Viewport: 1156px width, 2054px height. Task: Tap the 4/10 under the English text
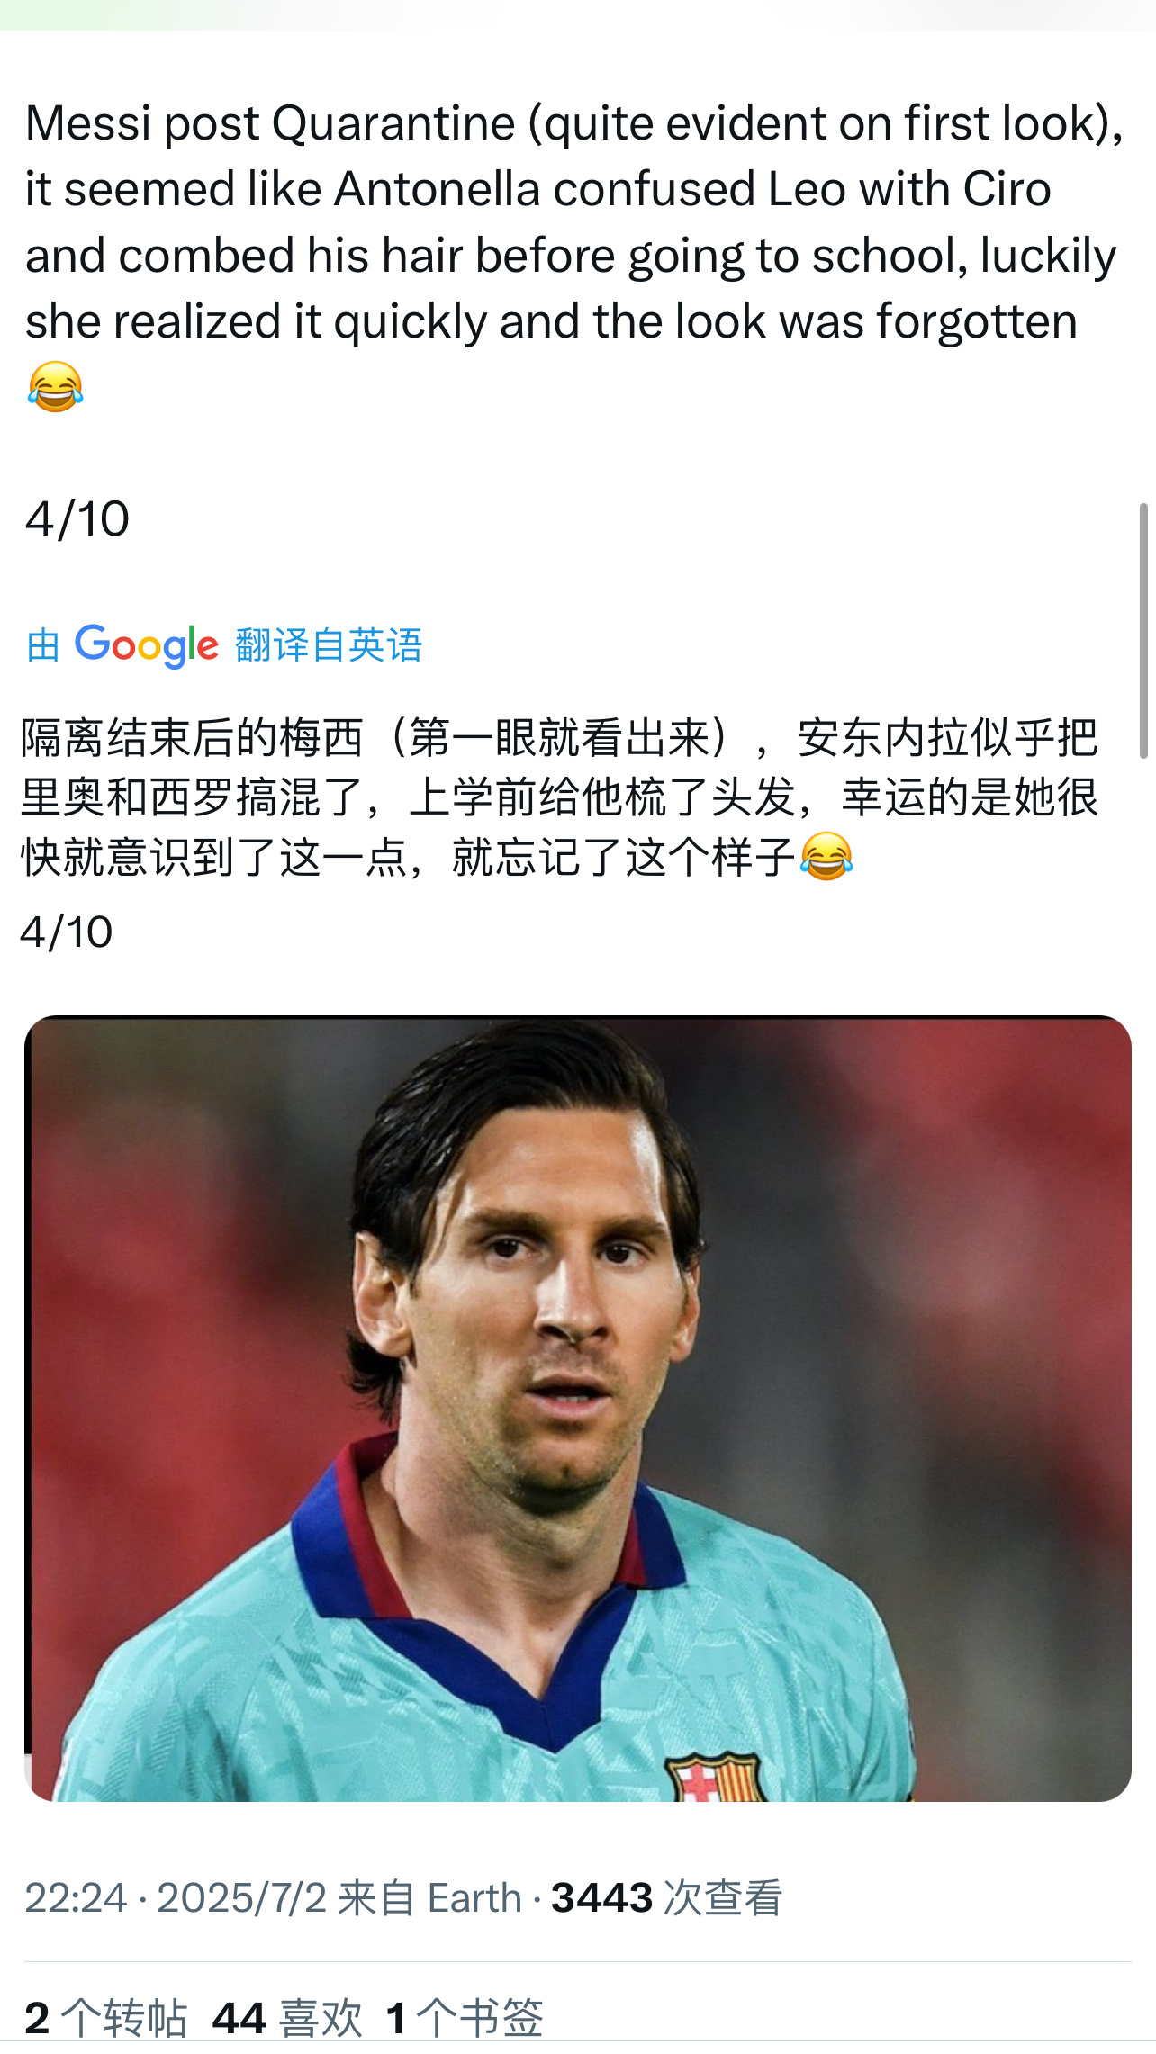point(77,519)
